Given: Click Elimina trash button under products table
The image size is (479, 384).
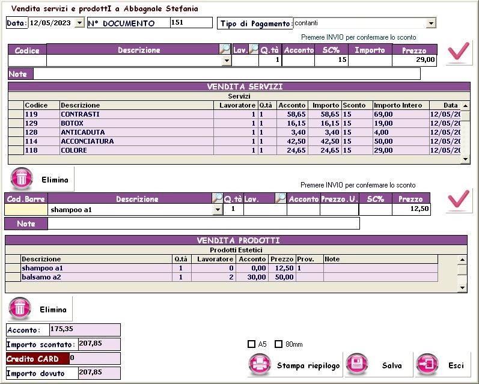Looking at the screenshot, I should (x=39, y=309).
